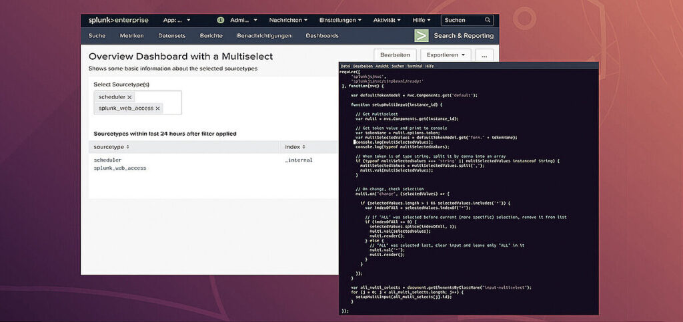Open the Terminal menu in the terminal window
683x322 pixels.
pos(415,66)
